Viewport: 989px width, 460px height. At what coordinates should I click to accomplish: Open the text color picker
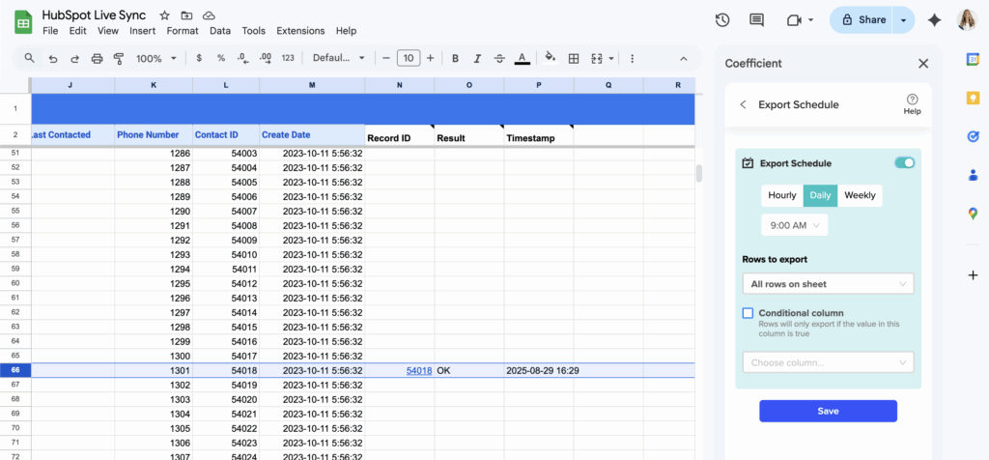[522, 59]
